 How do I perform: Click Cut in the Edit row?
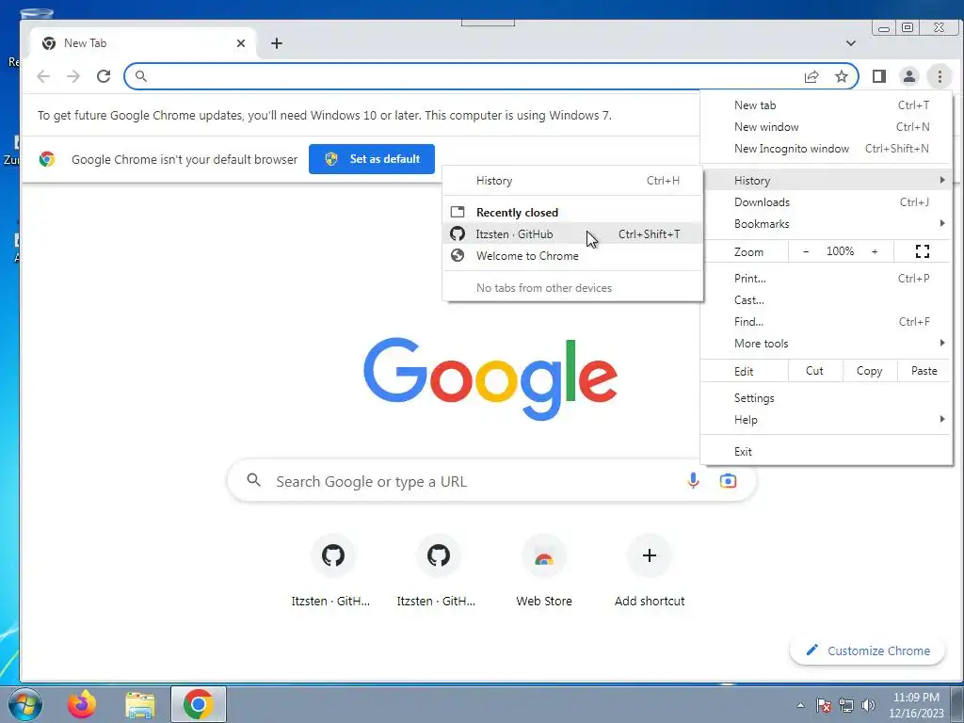click(x=814, y=371)
